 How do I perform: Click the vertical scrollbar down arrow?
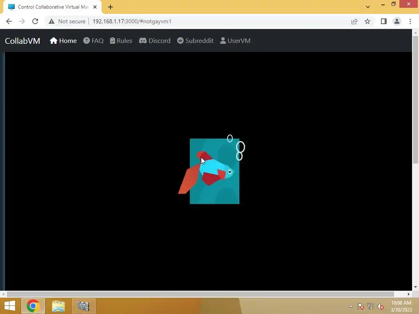(415, 287)
